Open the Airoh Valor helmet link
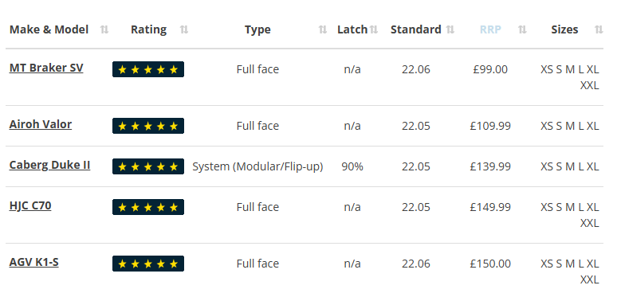This screenshot has height=297, width=617. 41,124
